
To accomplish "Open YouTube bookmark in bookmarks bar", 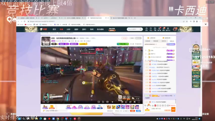I will (x=28, y=24).
